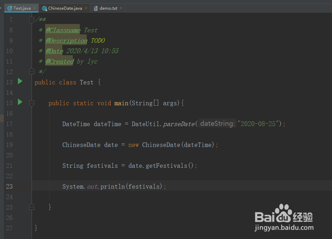Screen dimensions: 332x239
Task: Click the @Description tag in the comment
Action: [66, 41]
